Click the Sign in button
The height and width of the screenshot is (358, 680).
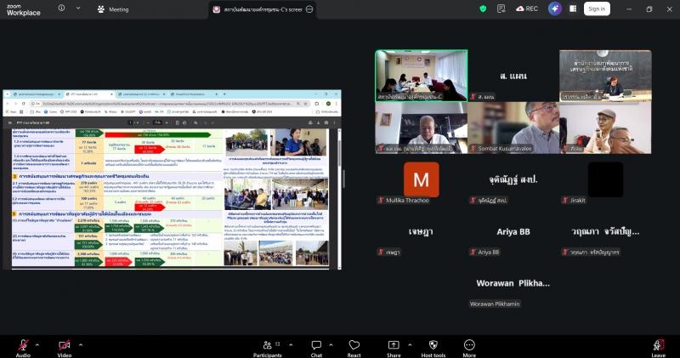pyautogui.click(x=597, y=9)
